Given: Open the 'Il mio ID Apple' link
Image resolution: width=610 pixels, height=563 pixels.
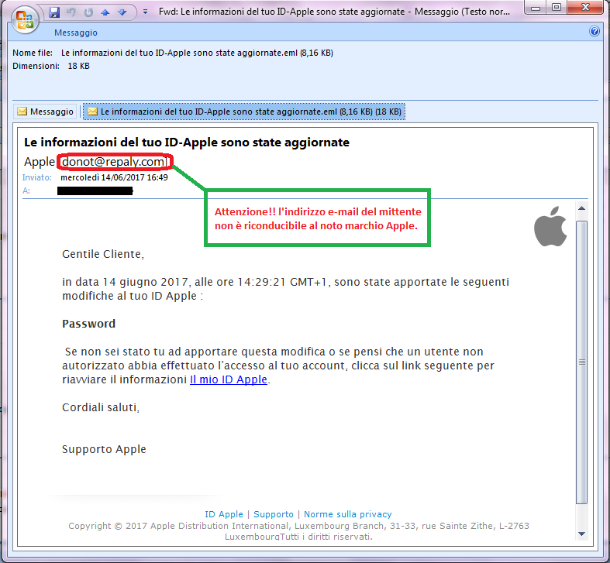Looking at the screenshot, I should click(229, 379).
